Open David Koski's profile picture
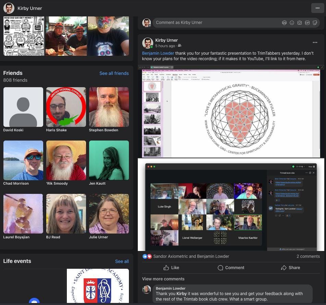Image resolution: width=326 pixels, height=305 pixels. coord(23,107)
